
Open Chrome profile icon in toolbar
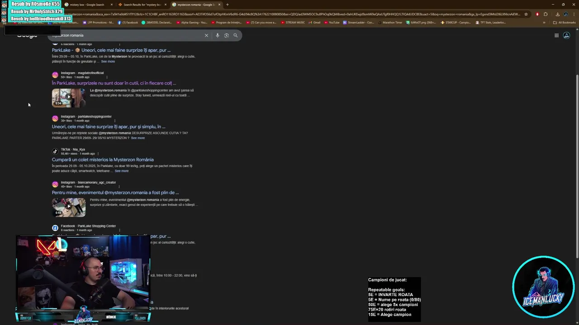[x=565, y=14]
